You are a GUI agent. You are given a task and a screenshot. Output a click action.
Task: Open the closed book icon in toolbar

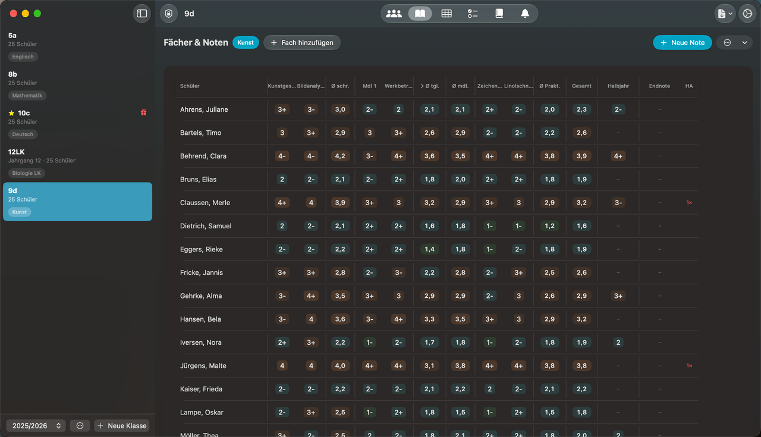coord(499,14)
